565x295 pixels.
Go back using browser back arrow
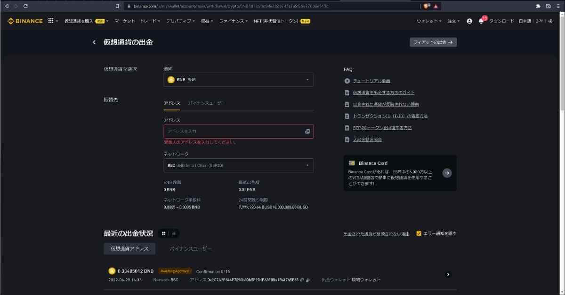(x=7, y=6)
